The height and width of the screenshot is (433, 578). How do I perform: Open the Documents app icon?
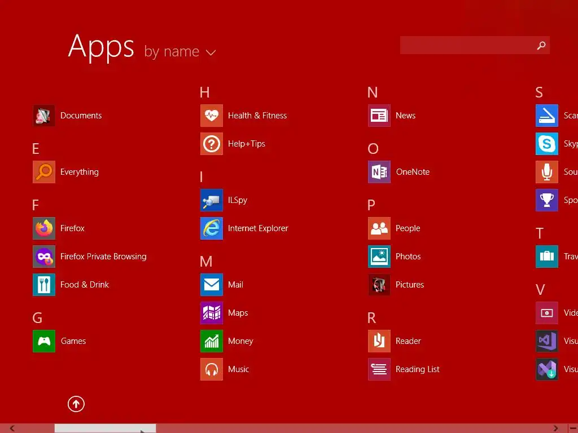(x=44, y=116)
